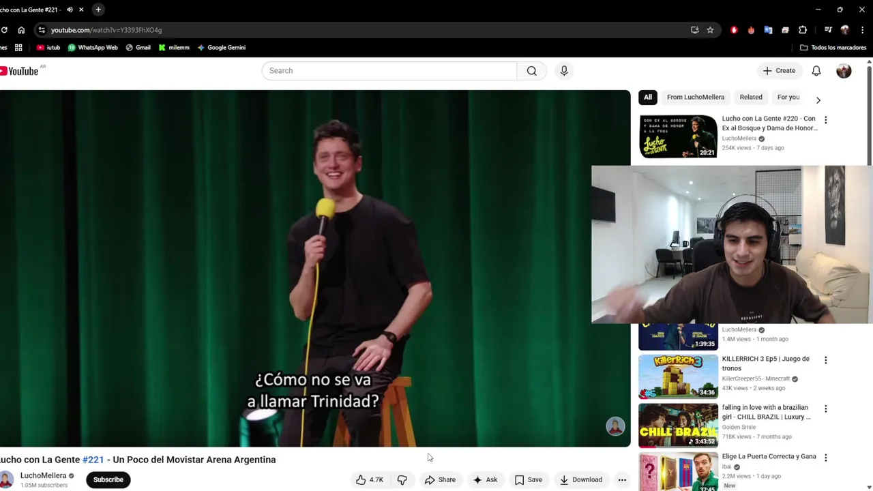The image size is (873, 491).
Task: Share the video
Action: (x=440, y=479)
